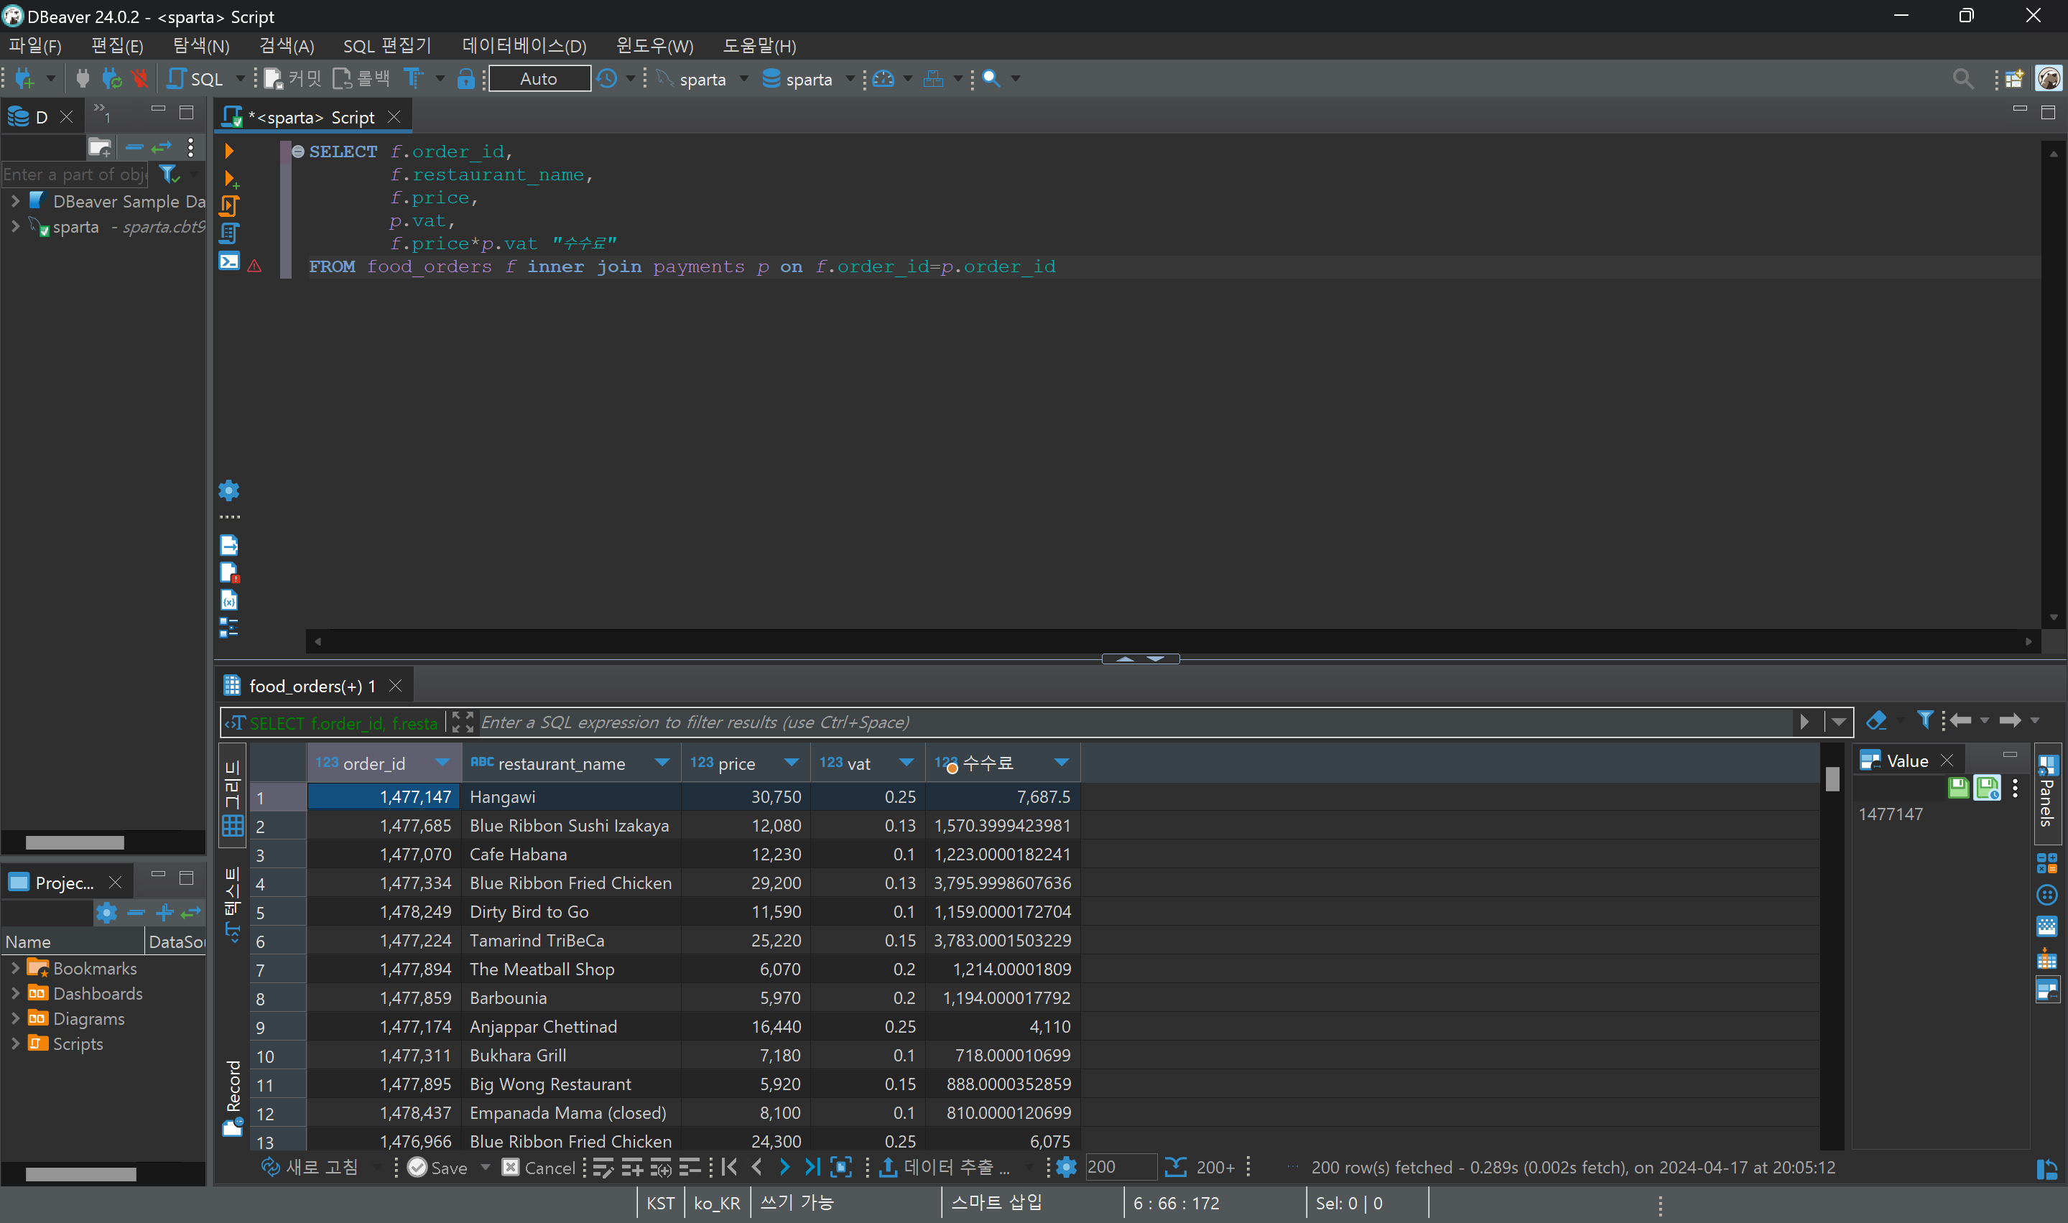Switch results to 텍스트 text view
Image resolution: width=2068 pixels, height=1223 pixels.
(x=233, y=903)
